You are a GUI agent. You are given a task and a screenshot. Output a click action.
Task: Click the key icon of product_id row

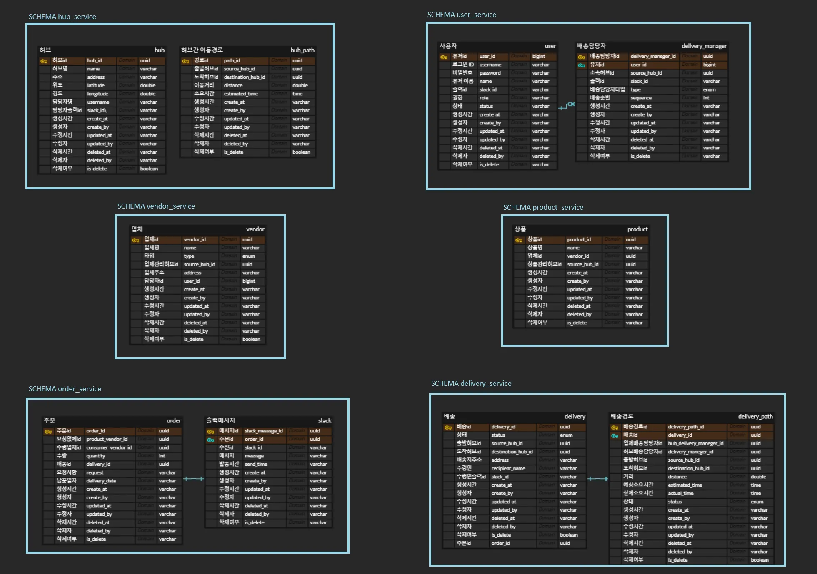coord(519,240)
